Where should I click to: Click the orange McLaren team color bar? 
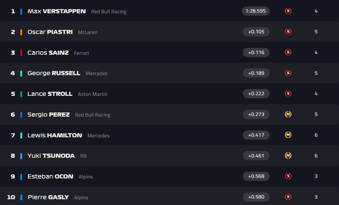click(21, 32)
